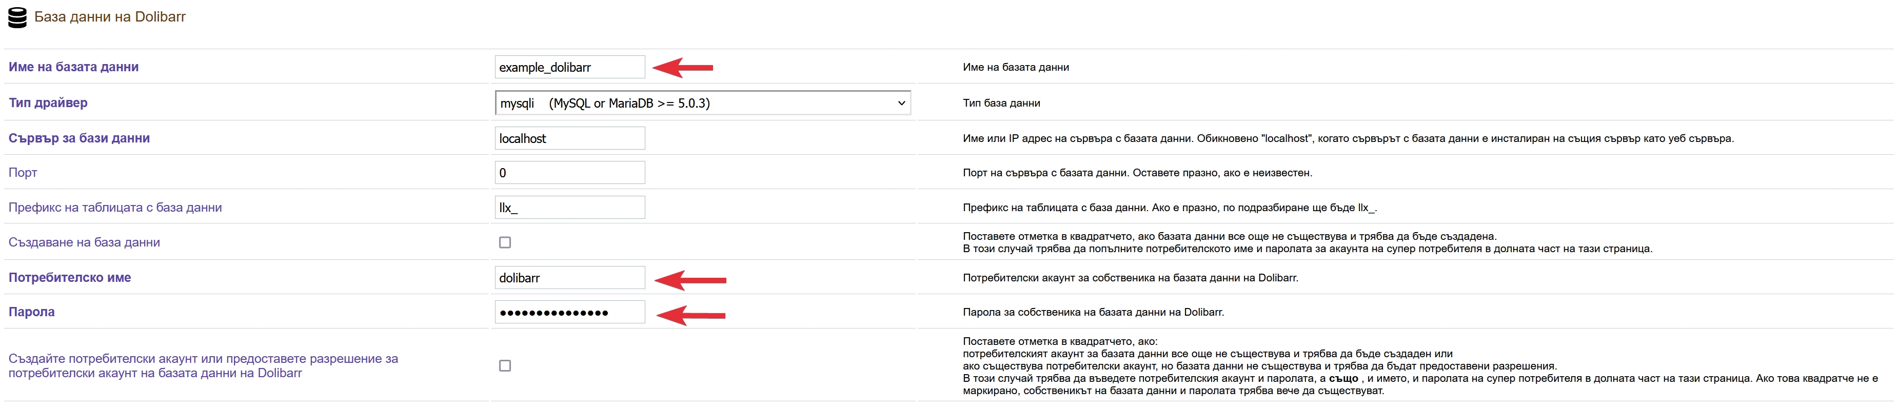Click the description 'Префикс на таблицата с база данни. Ако е празно'
This screenshot has height=410, width=1898.
1170,208
